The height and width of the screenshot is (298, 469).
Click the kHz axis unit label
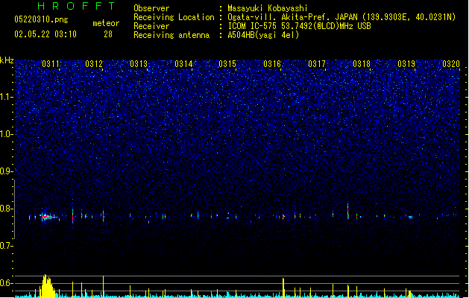[x=7, y=60]
